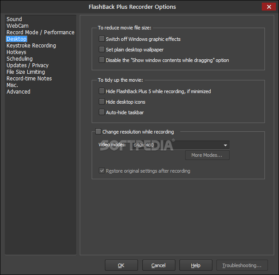Screen dimensions: 279x275
Task: Enable Auto-hide taskbar option
Action: tap(102, 112)
